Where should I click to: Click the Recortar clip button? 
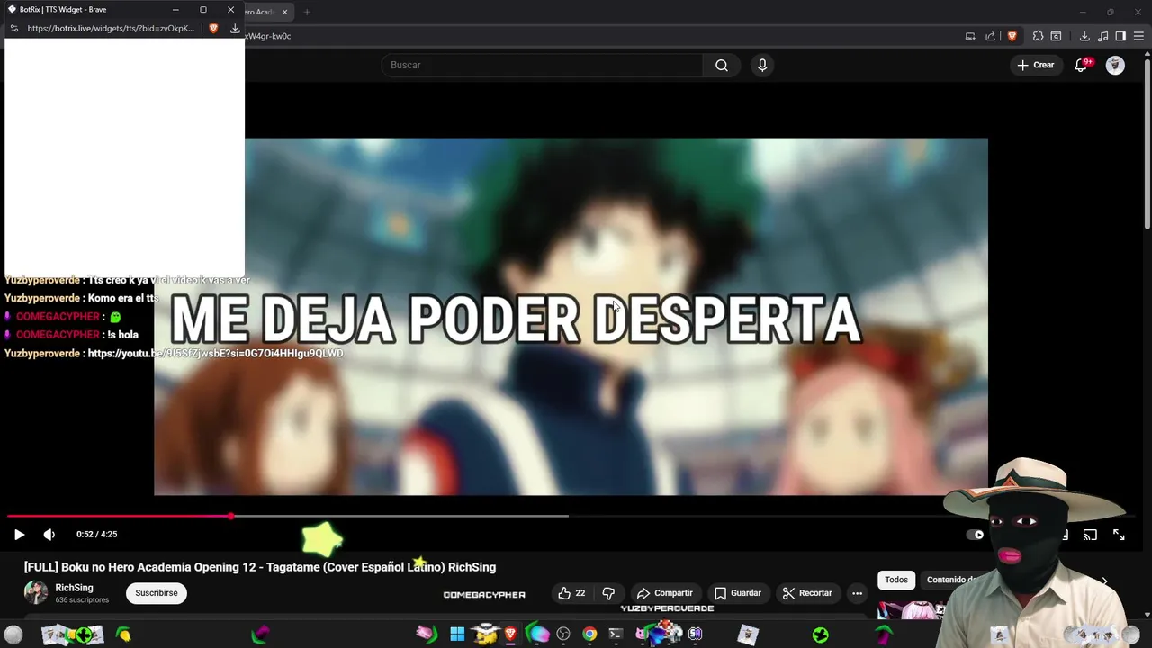(x=807, y=593)
